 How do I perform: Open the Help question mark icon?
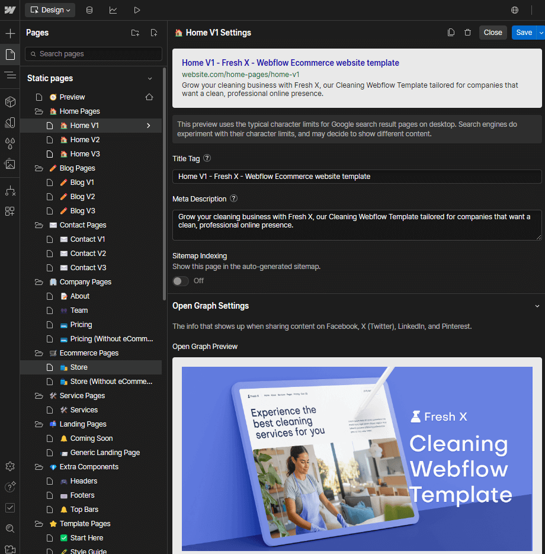click(x=10, y=487)
